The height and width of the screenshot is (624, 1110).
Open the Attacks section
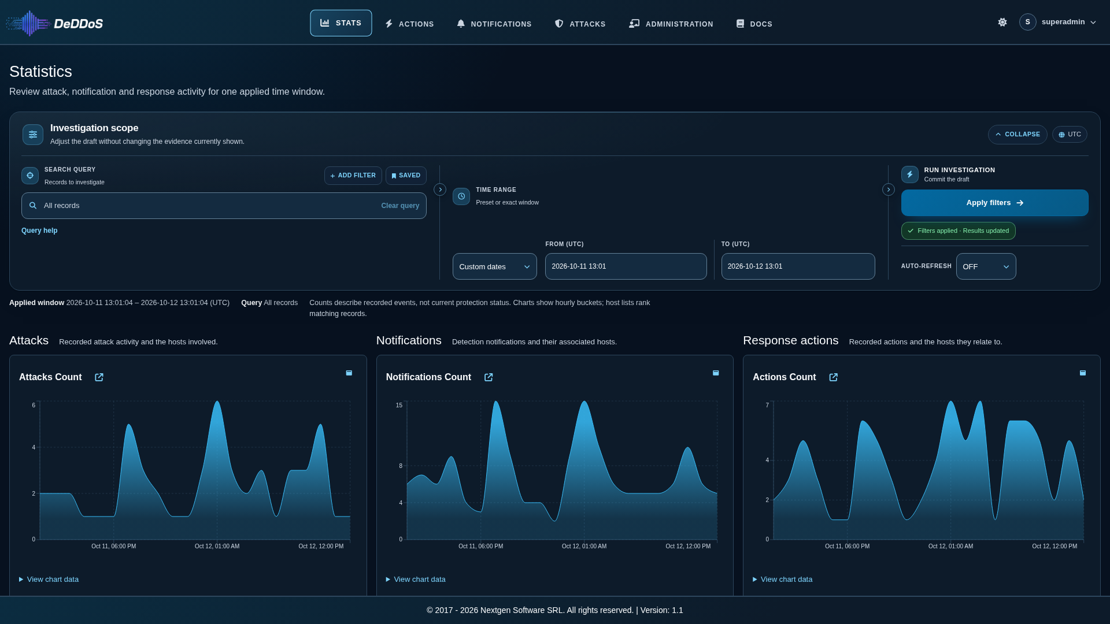click(x=580, y=24)
